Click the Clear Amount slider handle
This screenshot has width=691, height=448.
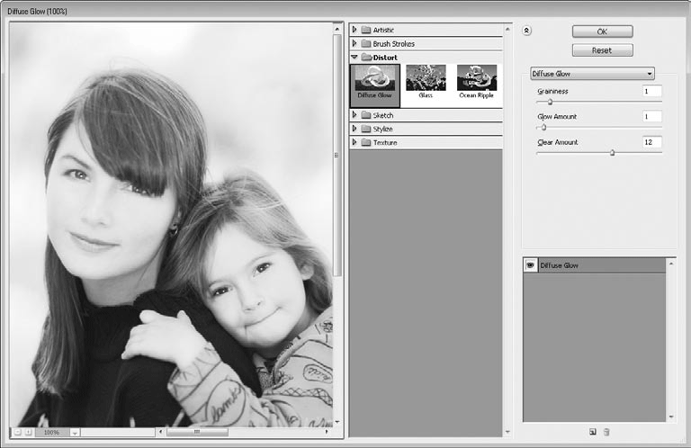(x=612, y=152)
